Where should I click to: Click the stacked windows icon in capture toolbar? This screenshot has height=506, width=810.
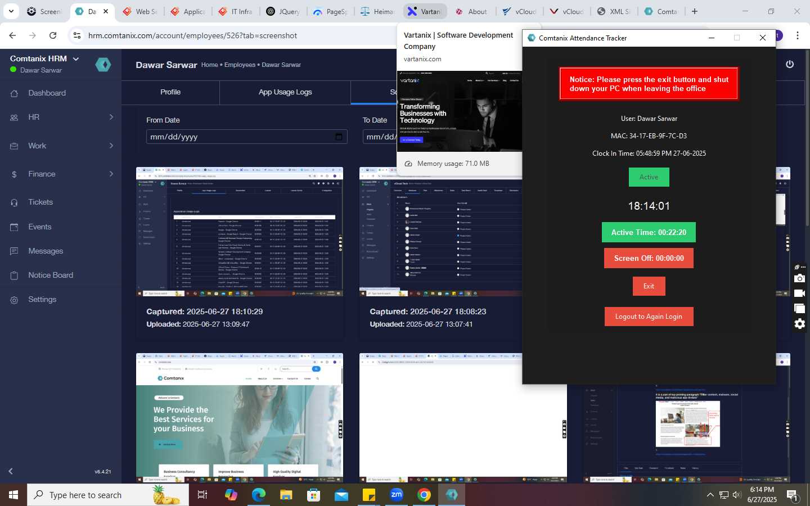799,308
